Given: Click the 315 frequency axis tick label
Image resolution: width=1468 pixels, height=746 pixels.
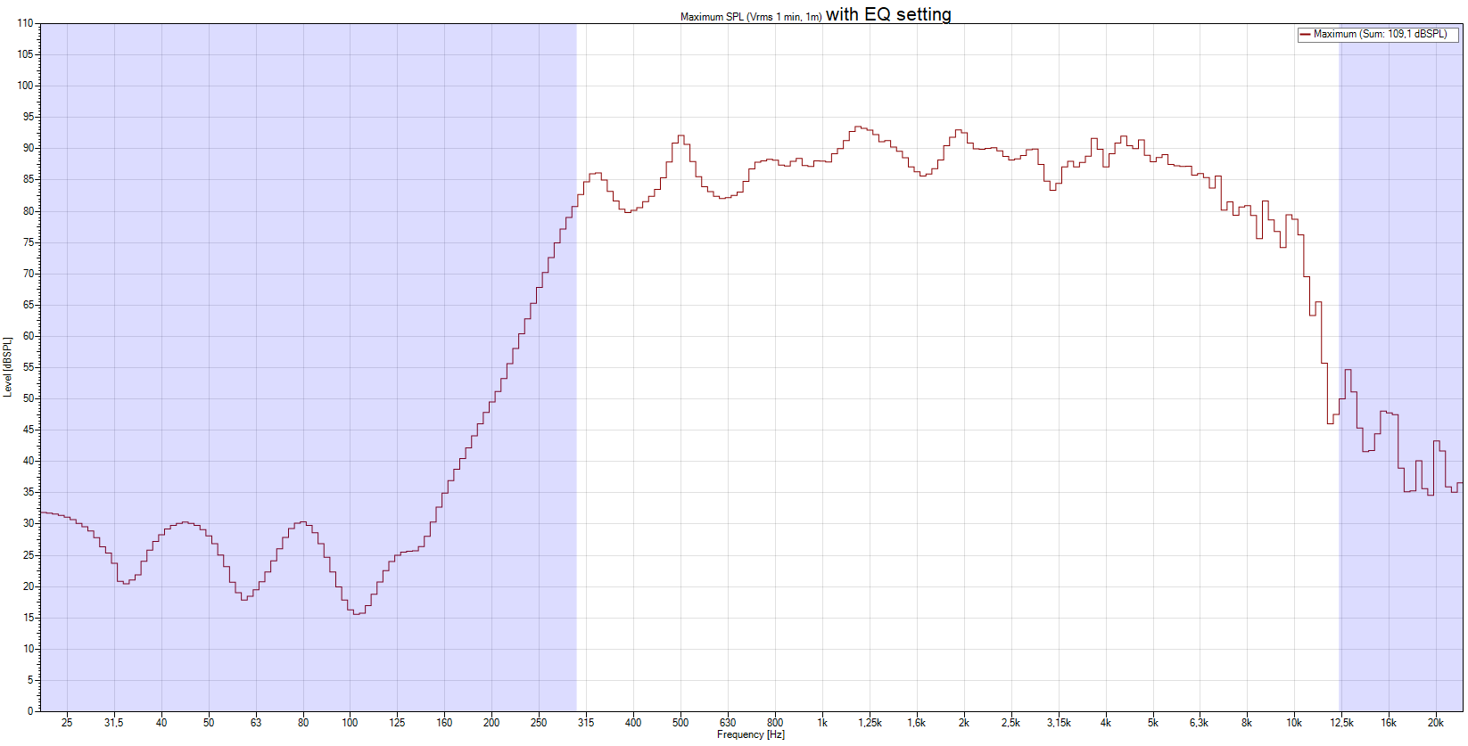Looking at the screenshot, I should point(586,723).
